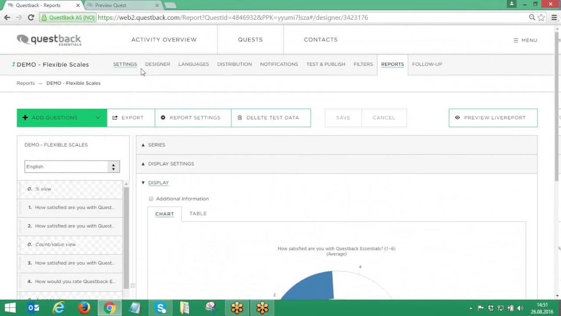Open the Settings tab
This screenshot has width=561, height=316.
tap(125, 64)
